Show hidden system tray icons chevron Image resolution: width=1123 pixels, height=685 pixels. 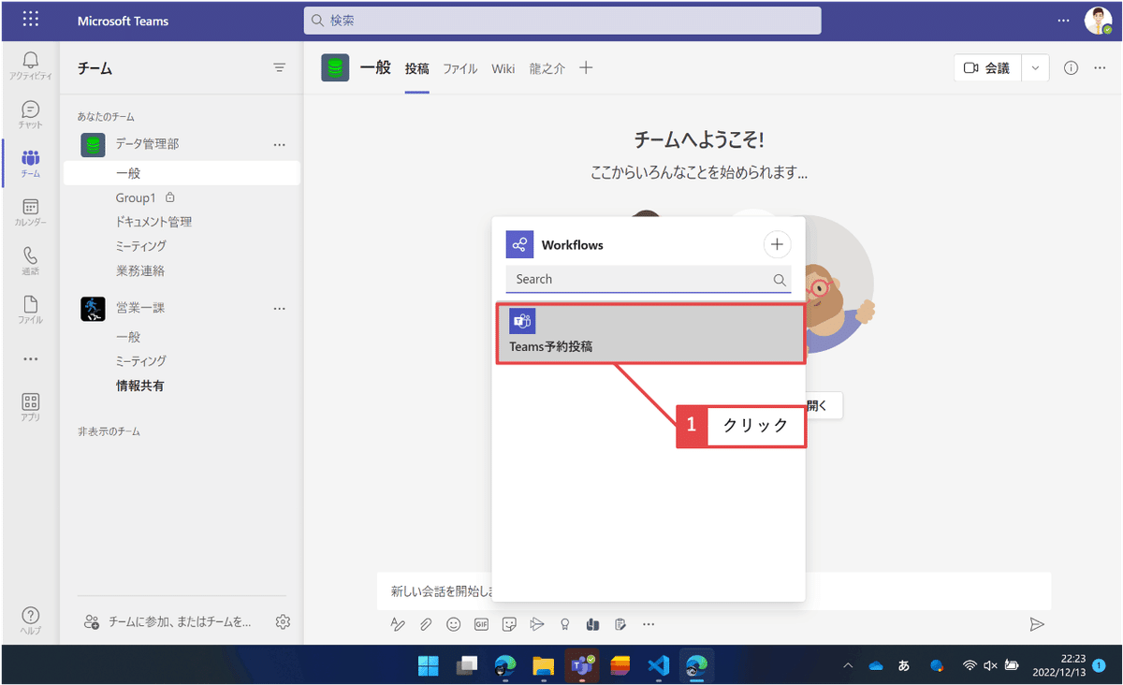pyautogui.click(x=848, y=665)
